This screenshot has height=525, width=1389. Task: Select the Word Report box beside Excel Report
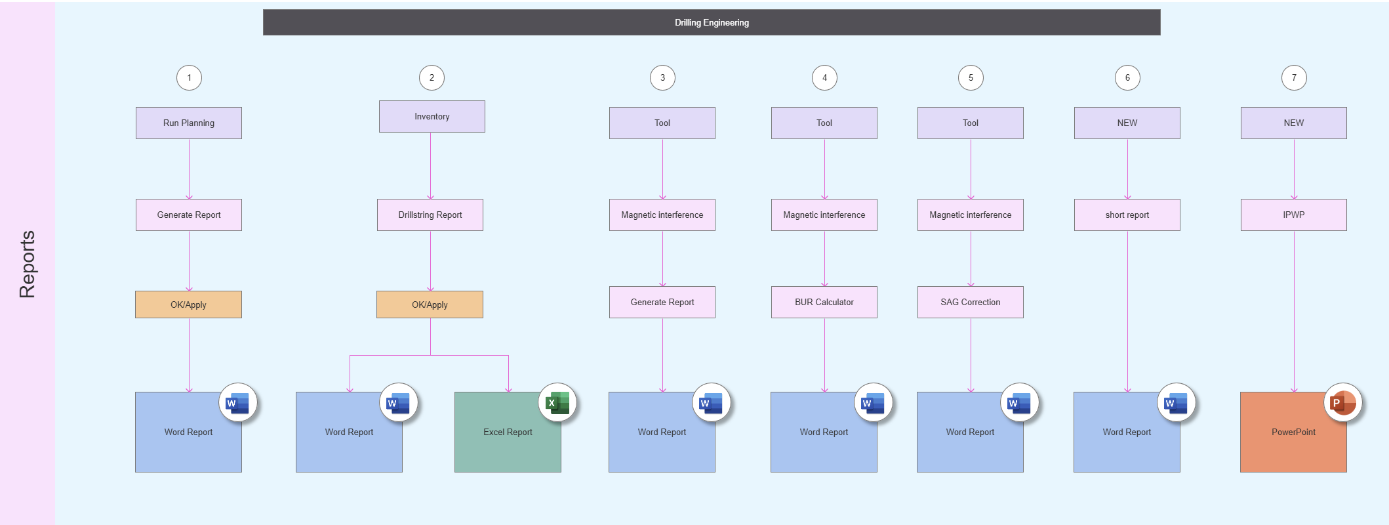click(349, 432)
